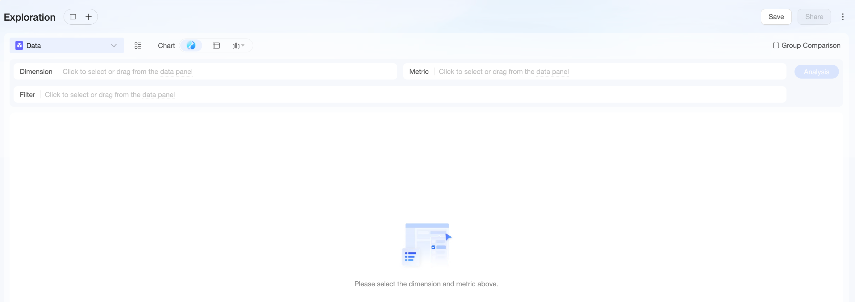Expand the Data source dropdown
This screenshot has height=302, width=855.
click(x=67, y=45)
